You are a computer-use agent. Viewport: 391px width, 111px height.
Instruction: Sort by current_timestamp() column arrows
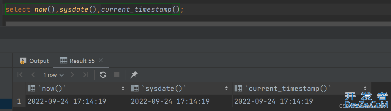[x=365, y=88]
